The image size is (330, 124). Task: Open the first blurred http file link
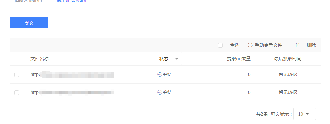point(72,74)
